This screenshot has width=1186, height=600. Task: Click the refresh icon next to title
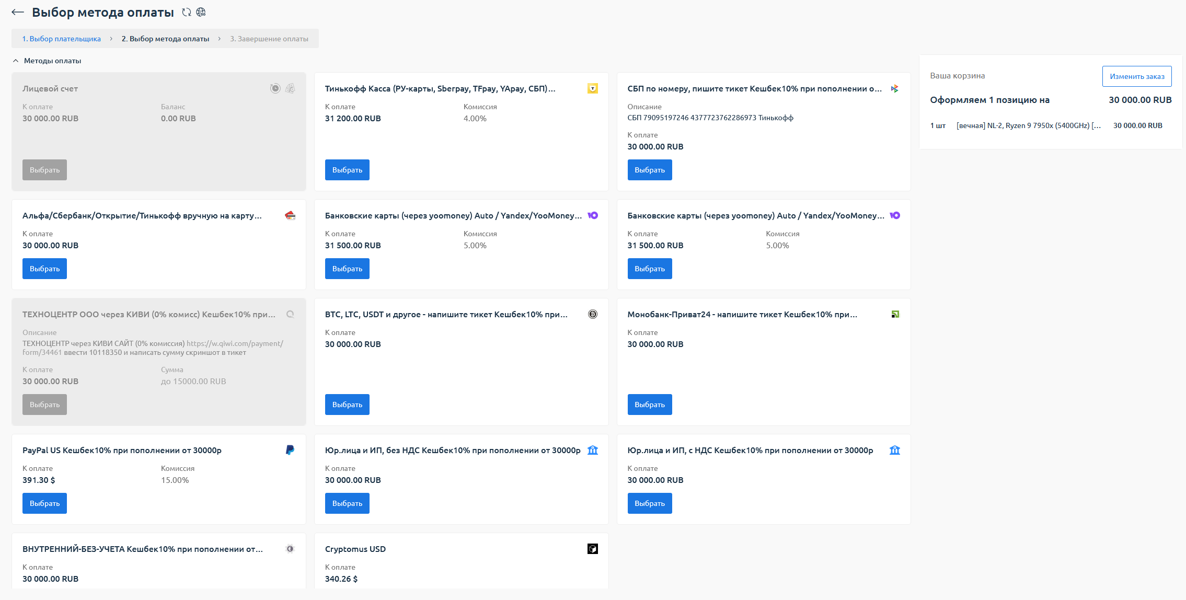tap(187, 12)
